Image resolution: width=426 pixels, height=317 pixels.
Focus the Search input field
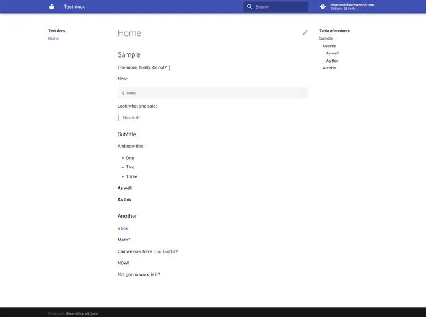pyautogui.click(x=276, y=7)
